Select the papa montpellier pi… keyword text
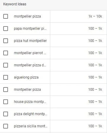Image resolution: width=107 pixels, height=133 pixels. (x=30, y=29)
